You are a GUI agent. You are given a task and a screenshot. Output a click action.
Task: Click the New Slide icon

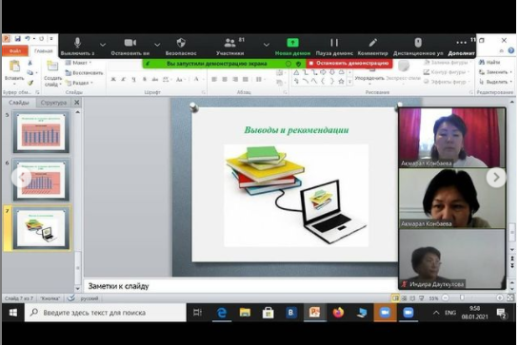click(x=52, y=66)
